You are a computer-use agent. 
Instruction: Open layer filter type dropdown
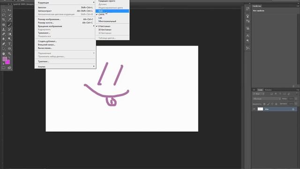[258, 94]
